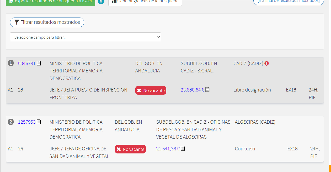Click salary amount 21.541,38 €

click(168, 149)
